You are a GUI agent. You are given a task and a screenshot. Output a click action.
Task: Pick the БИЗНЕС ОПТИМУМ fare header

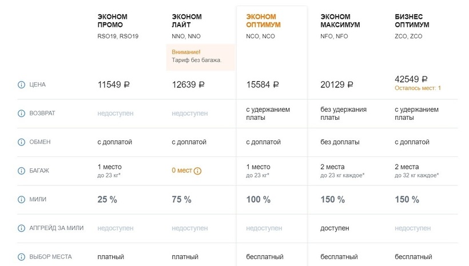point(412,21)
